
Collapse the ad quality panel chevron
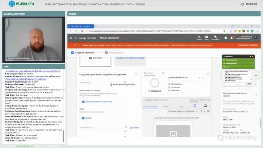coord(208,74)
